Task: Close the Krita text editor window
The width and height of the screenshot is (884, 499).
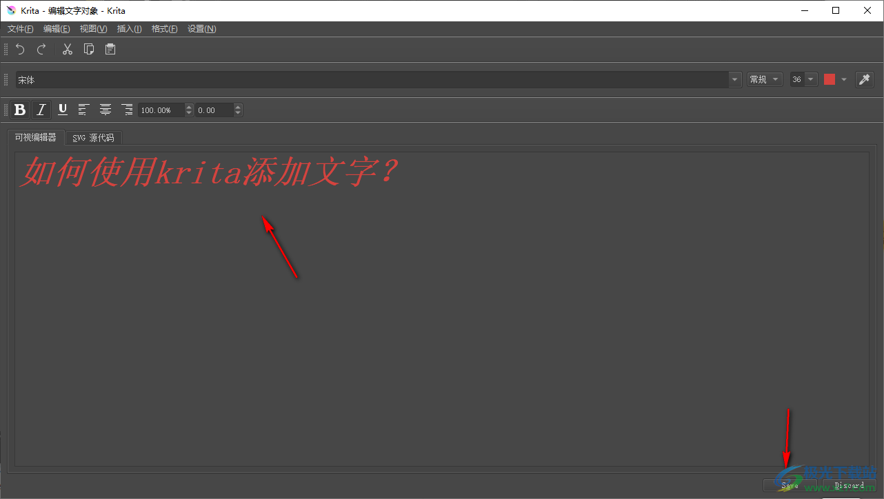Action: pos(867,10)
